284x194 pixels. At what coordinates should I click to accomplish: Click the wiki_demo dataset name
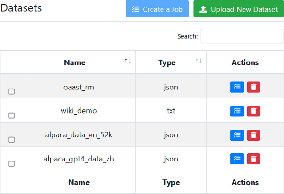click(79, 111)
